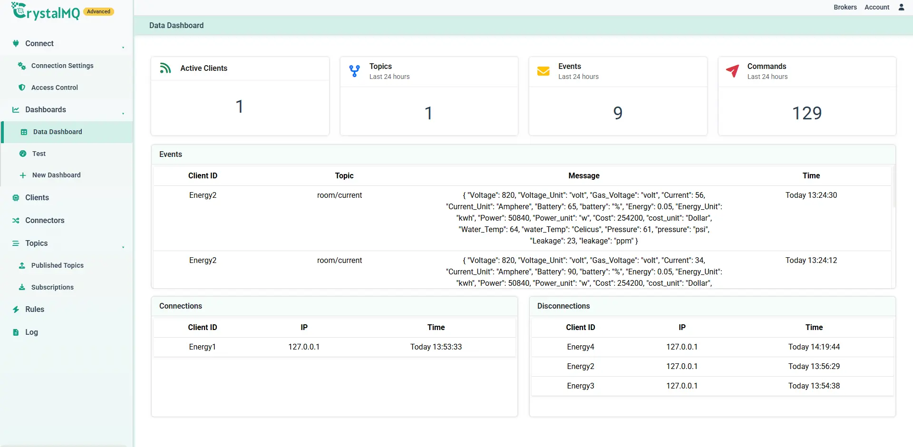Click the Subscriptions download icon
913x447 pixels.
coord(22,287)
